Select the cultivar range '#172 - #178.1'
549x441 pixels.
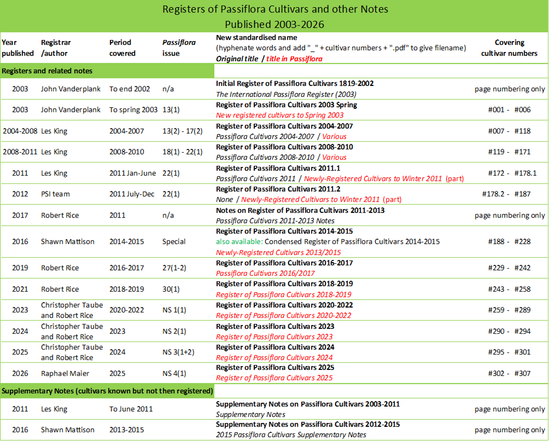512,173
